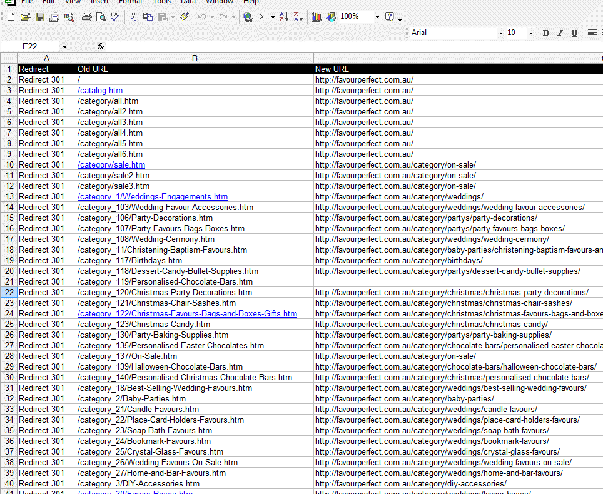Select empty New URL cell in row 21
Screen dimensions: 603x494
point(459,282)
